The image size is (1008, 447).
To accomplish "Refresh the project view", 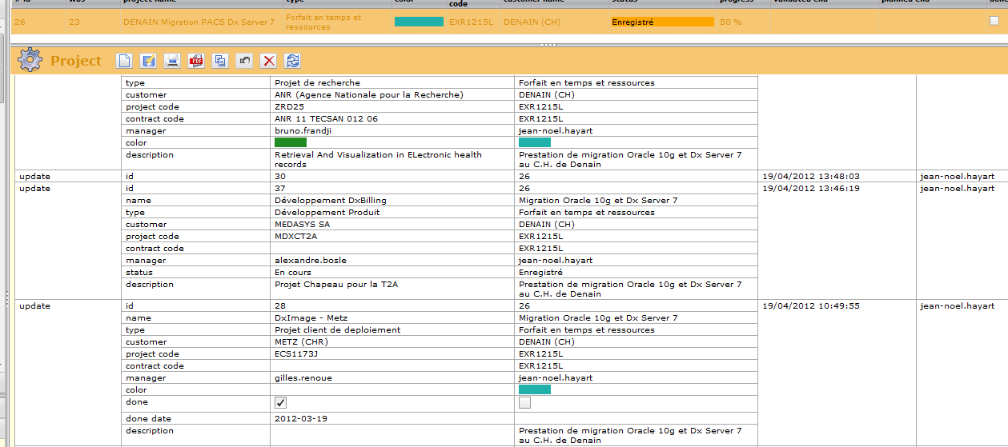I will coord(293,61).
